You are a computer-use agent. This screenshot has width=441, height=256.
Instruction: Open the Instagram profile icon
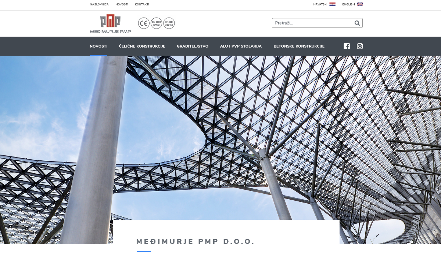click(360, 46)
